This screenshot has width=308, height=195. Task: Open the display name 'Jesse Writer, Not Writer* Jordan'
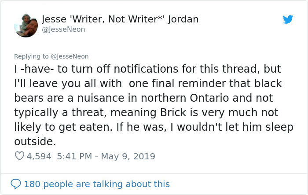pyautogui.click(x=120, y=19)
